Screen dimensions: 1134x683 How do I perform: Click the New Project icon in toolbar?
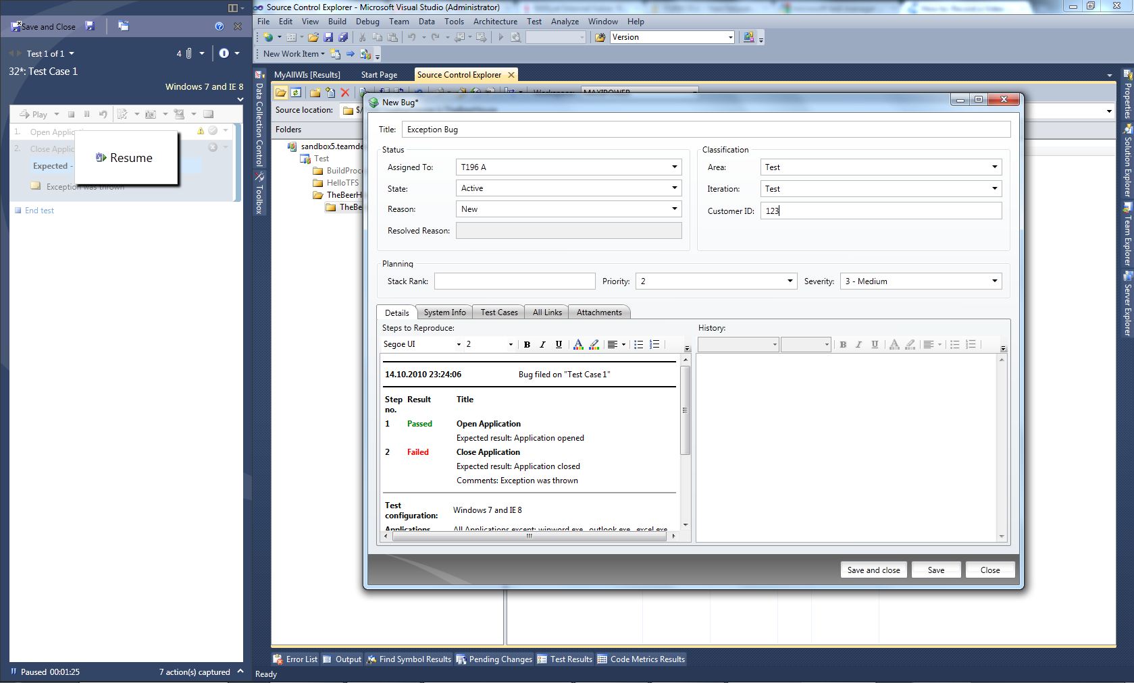(268, 37)
